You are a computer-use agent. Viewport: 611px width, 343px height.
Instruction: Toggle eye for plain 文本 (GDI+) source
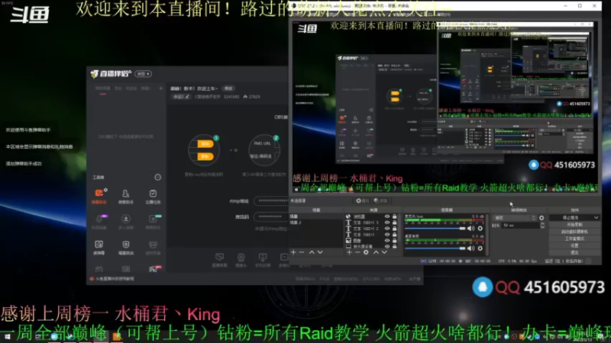tap(387, 235)
